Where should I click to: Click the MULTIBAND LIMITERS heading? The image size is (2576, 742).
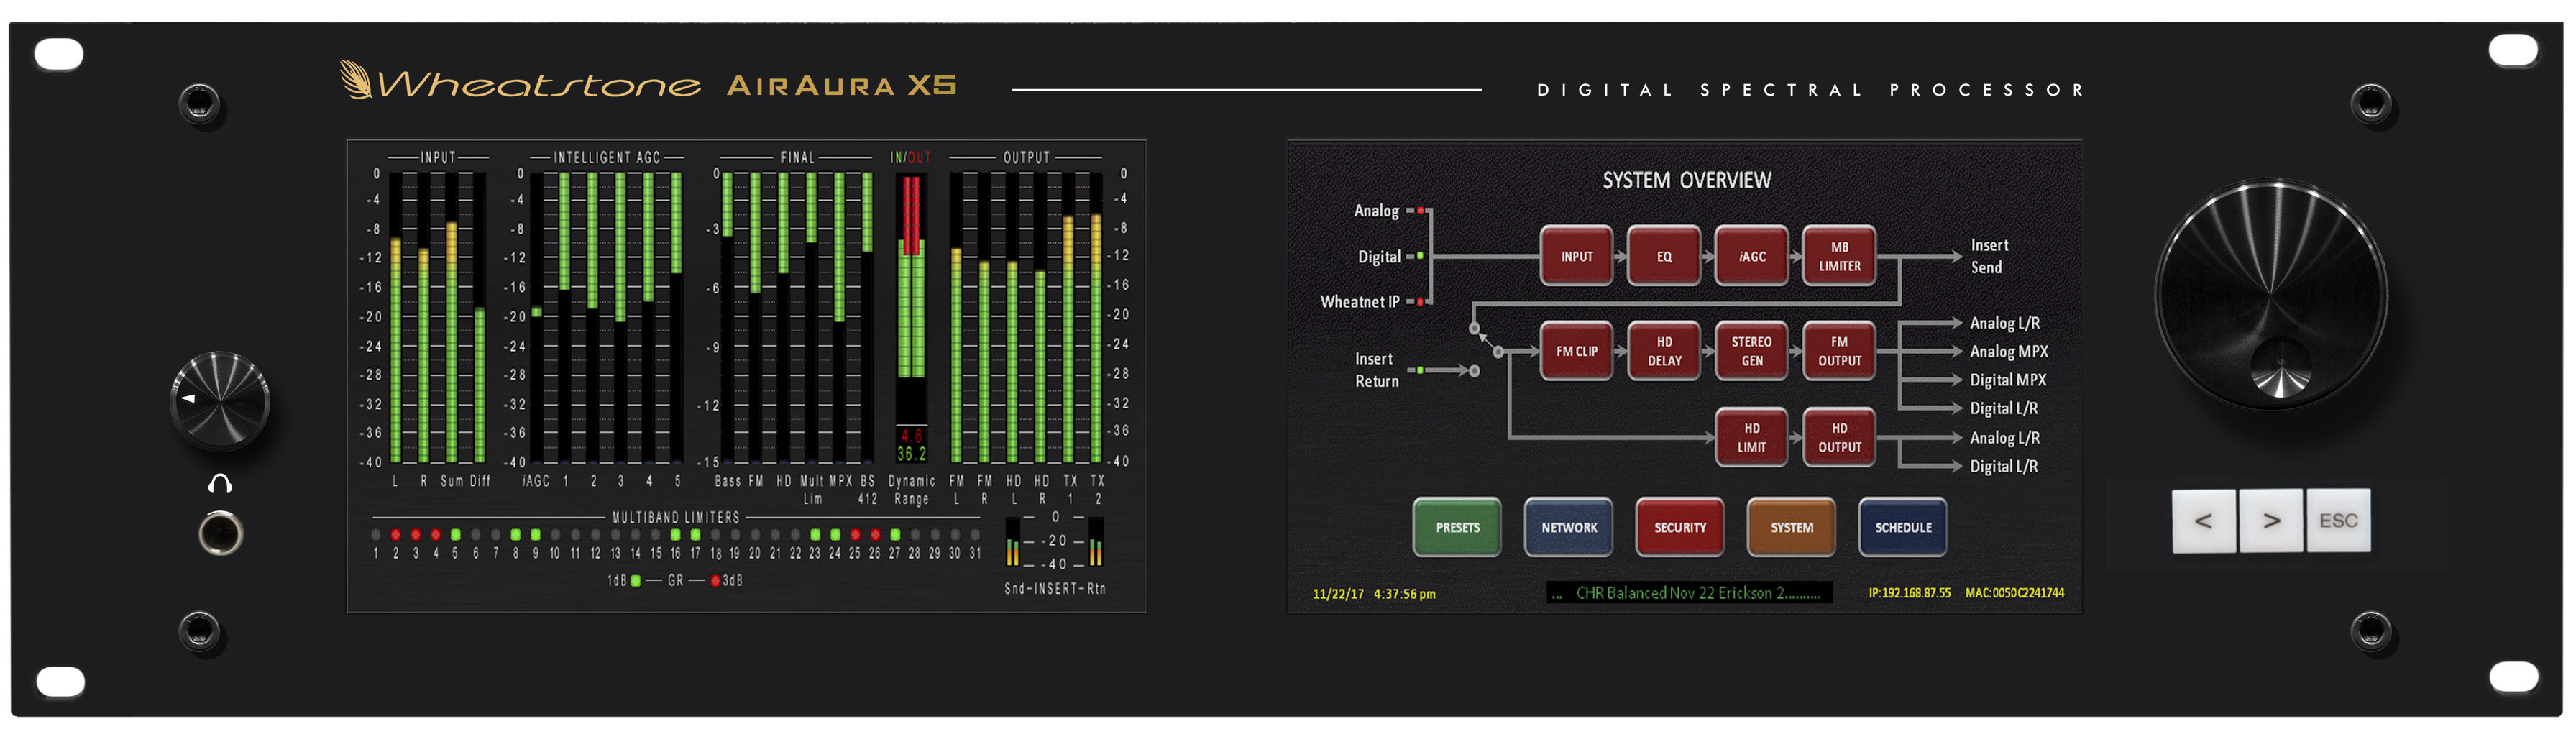point(675,518)
